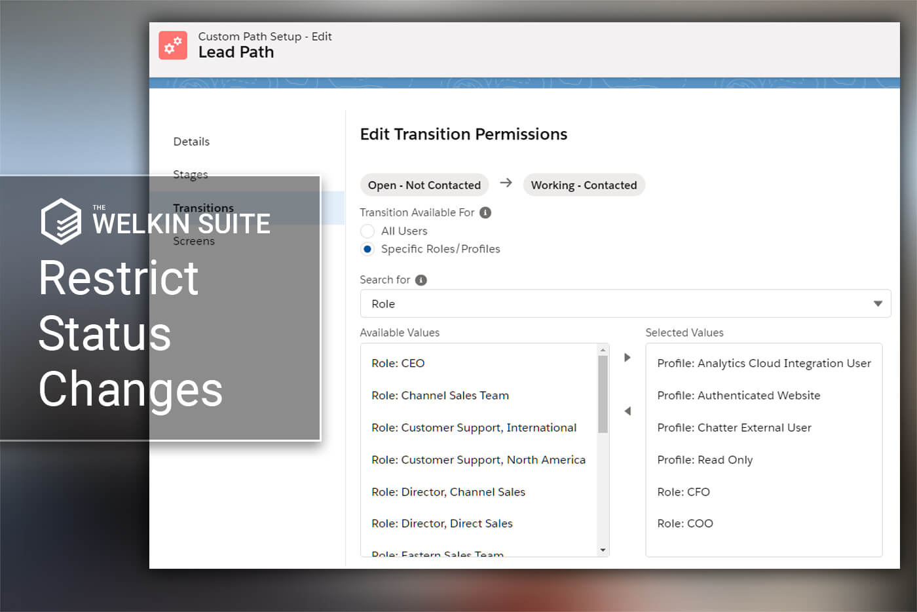Select the All Users radio option
The width and height of the screenshot is (917, 612).
click(x=367, y=231)
